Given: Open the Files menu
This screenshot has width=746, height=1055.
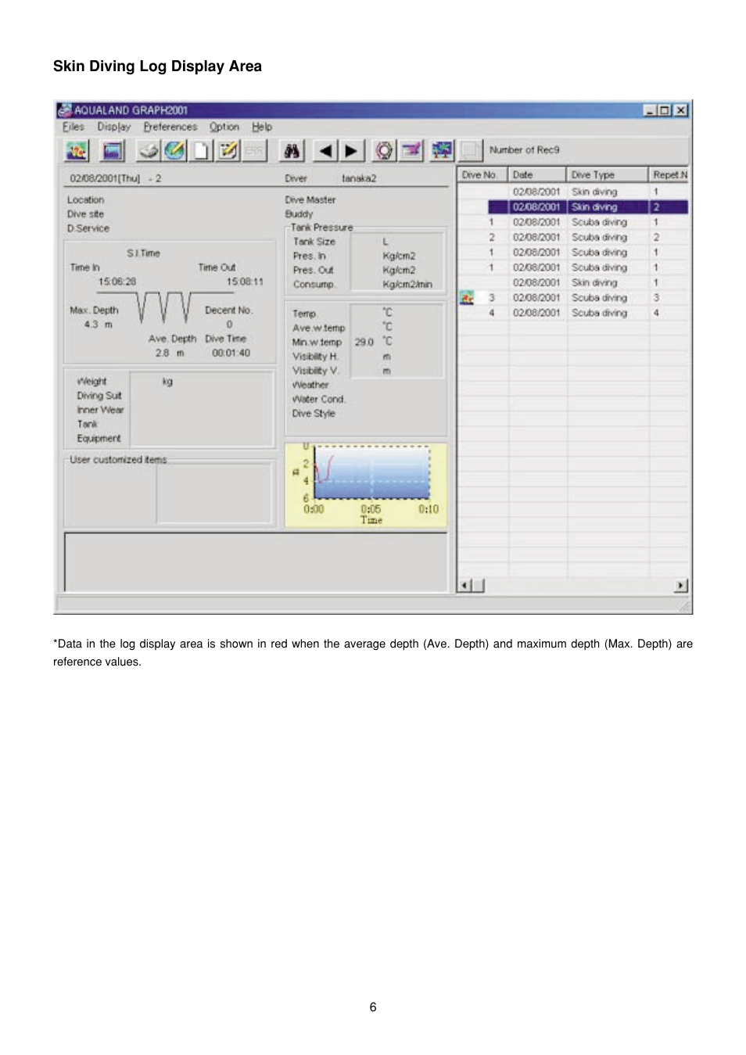Looking at the screenshot, I should pos(74,127).
